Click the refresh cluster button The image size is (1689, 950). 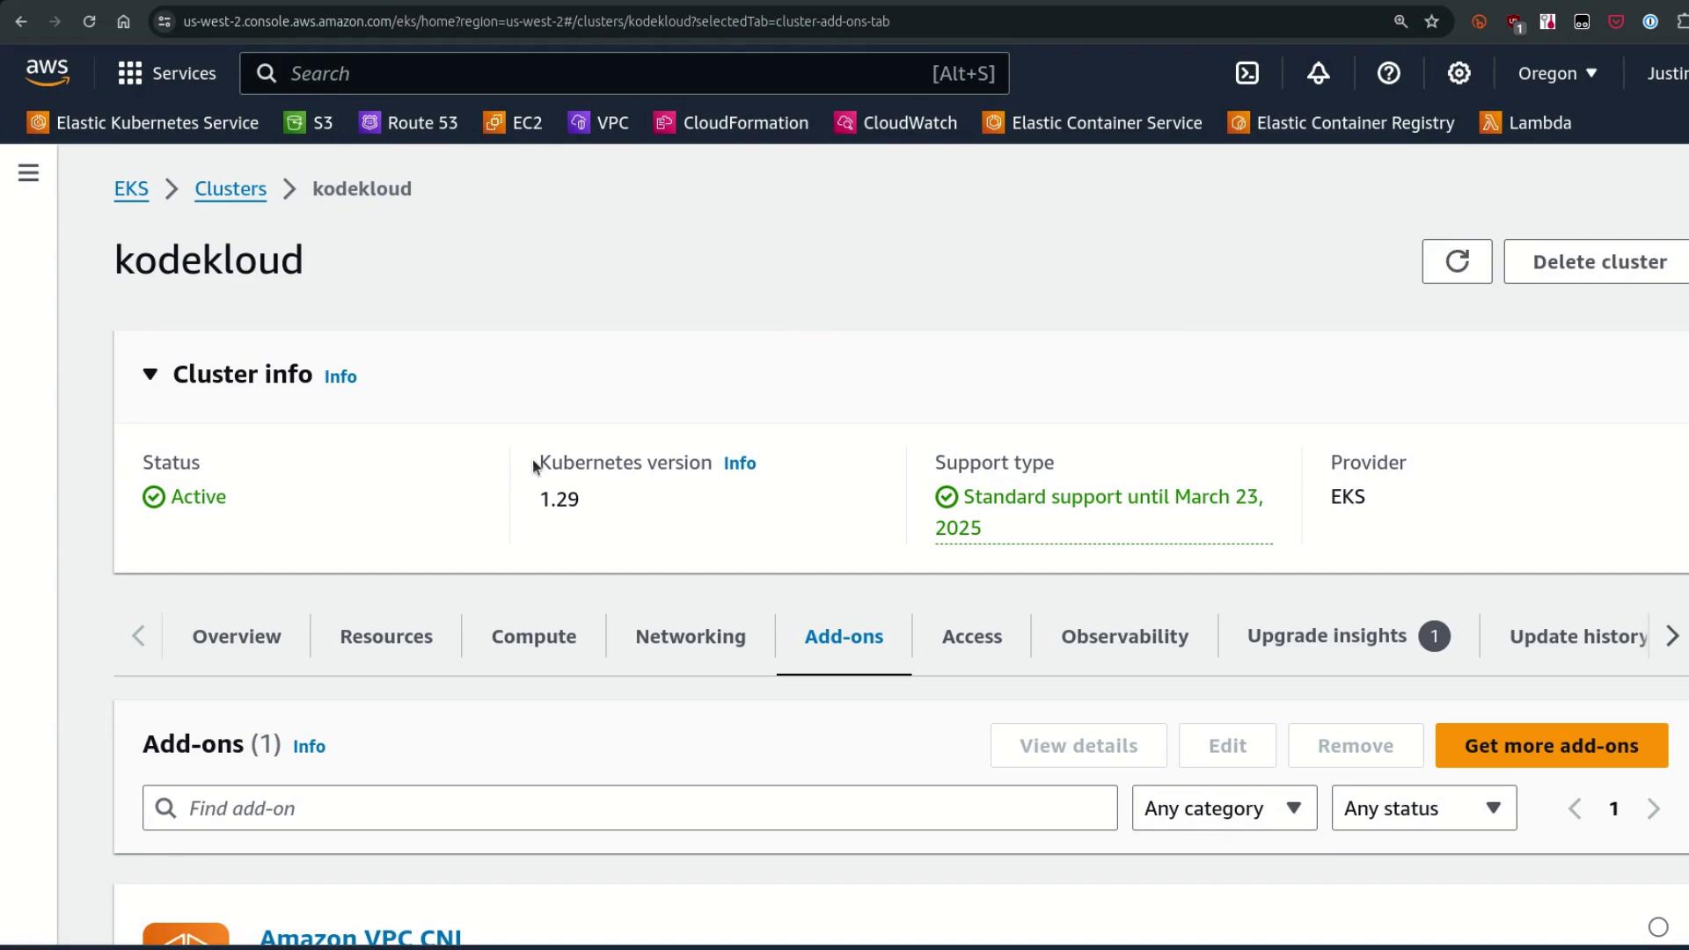point(1457,261)
